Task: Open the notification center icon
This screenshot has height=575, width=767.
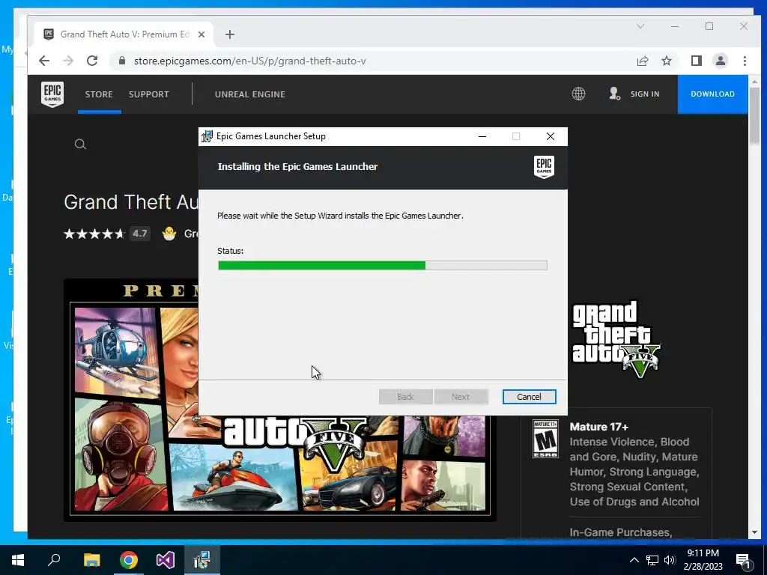Action: click(743, 560)
